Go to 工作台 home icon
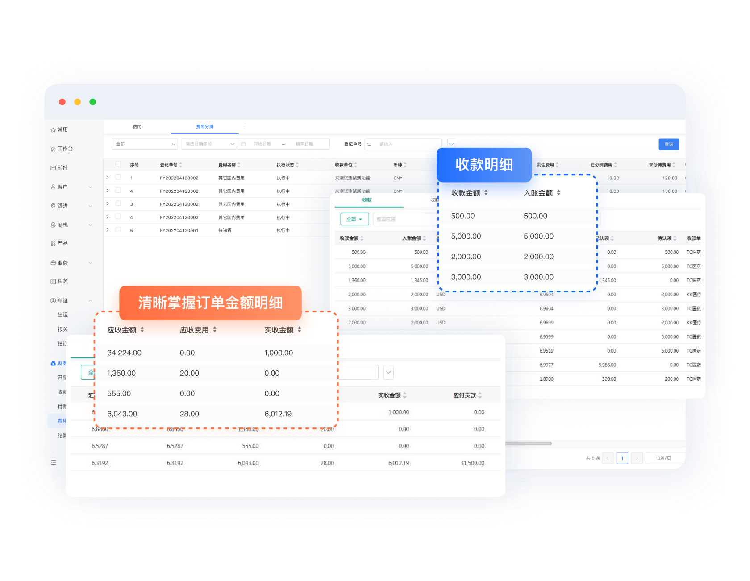This screenshot has width=750, height=581. (53, 149)
